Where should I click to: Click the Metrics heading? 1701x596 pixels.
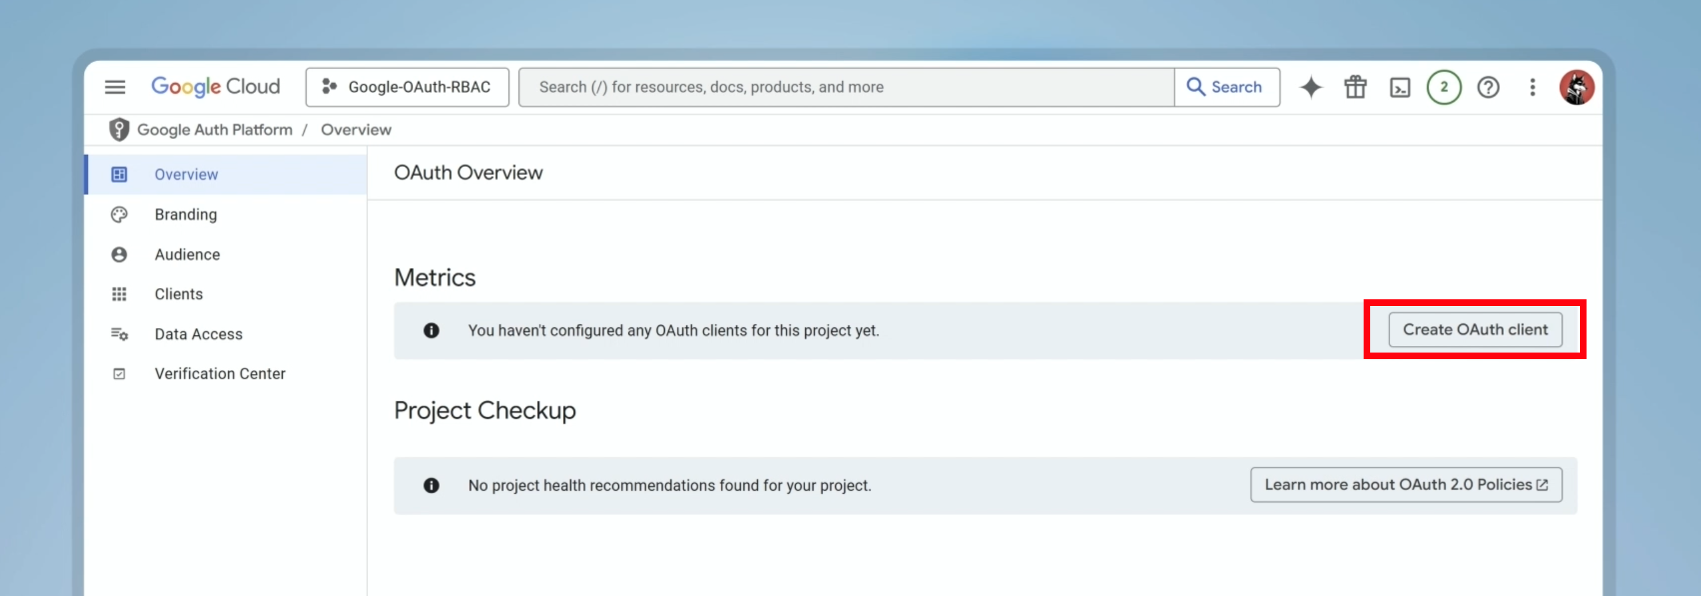[435, 277]
